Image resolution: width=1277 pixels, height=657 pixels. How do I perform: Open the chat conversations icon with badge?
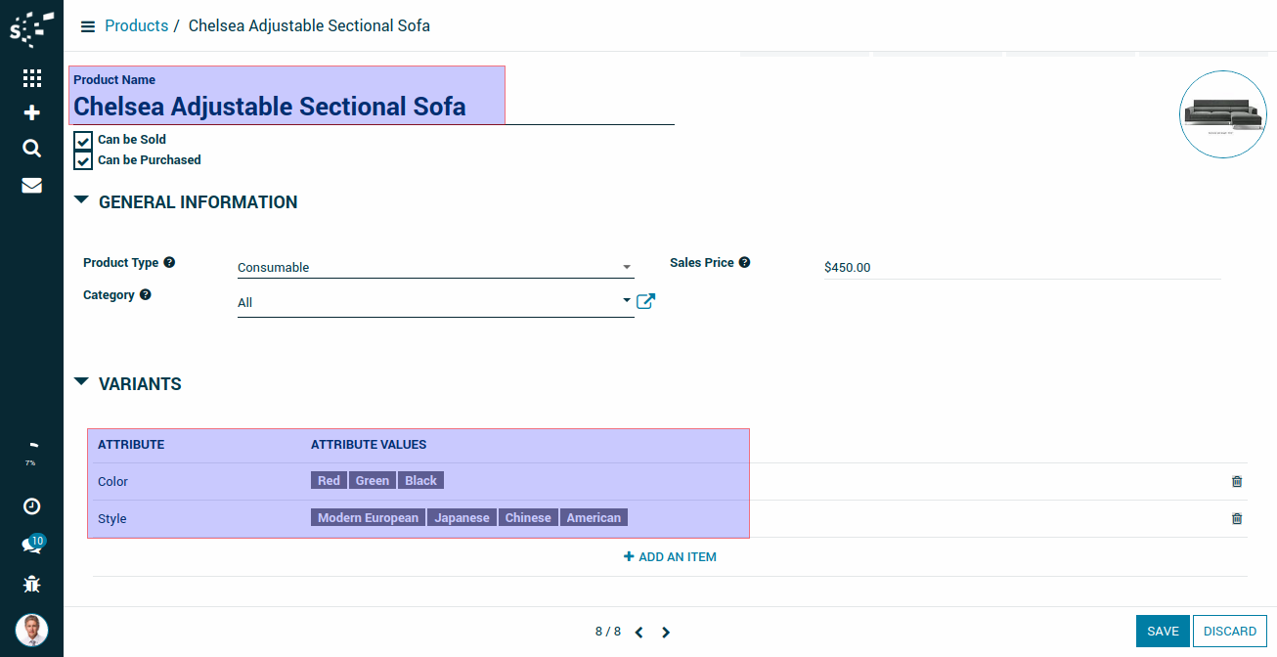pos(31,546)
